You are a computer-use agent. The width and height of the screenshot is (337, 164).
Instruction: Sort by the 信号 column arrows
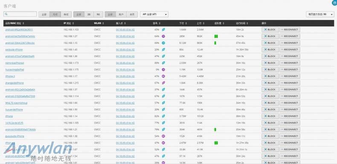coord(160,23)
